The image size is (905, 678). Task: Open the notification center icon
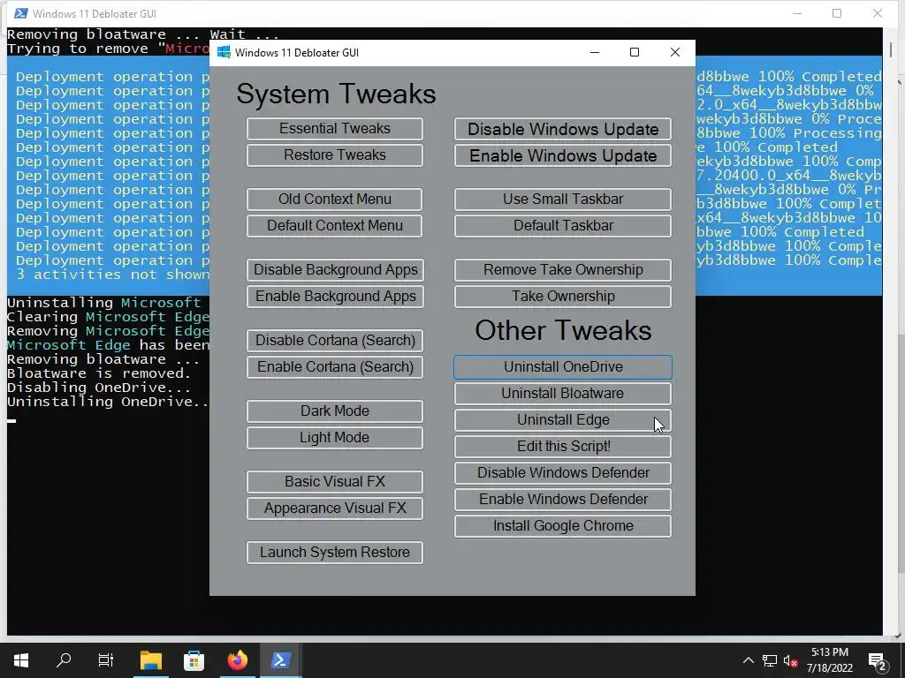[878, 661]
